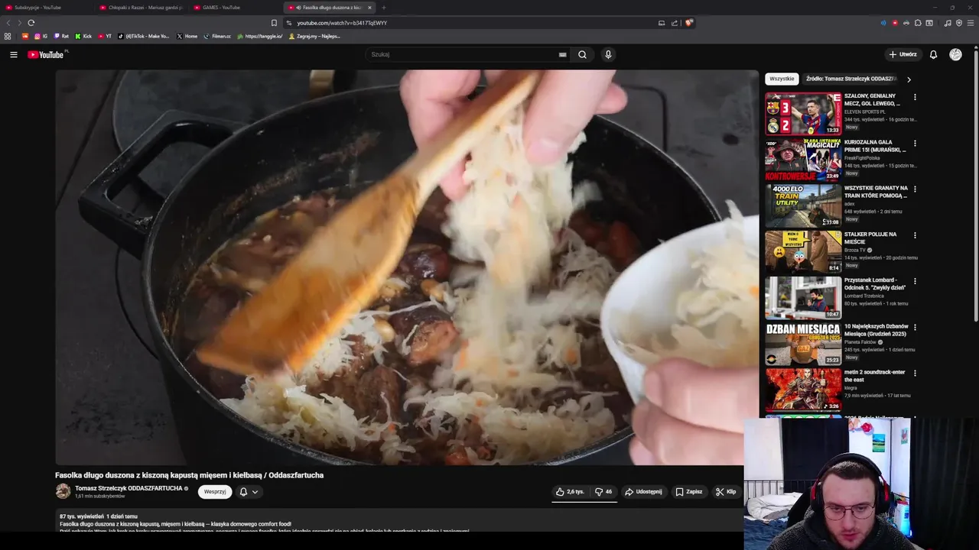Start voice search with the microphone
This screenshot has height=550, width=979.
pos(608,54)
